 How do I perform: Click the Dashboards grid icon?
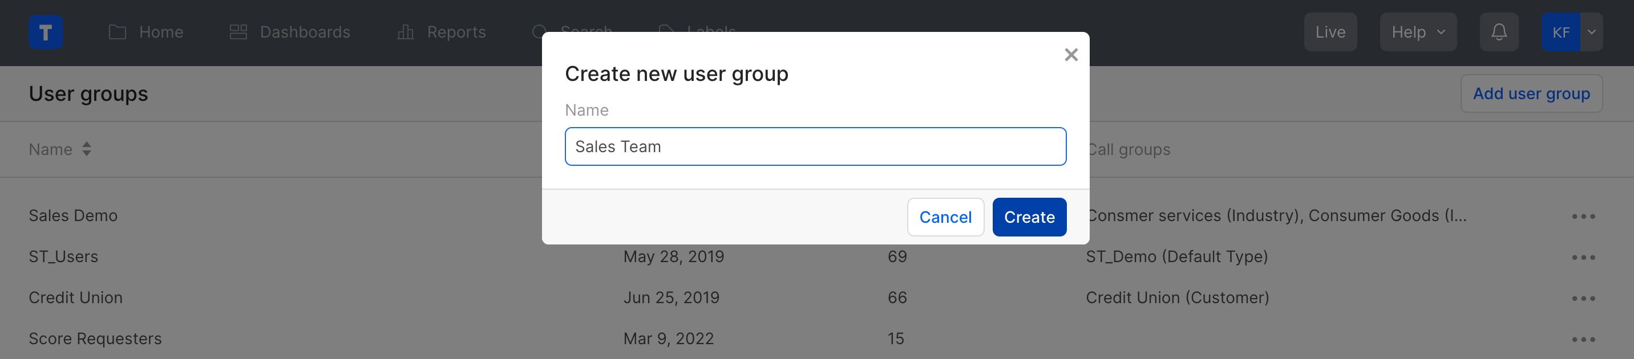point(239,32)
